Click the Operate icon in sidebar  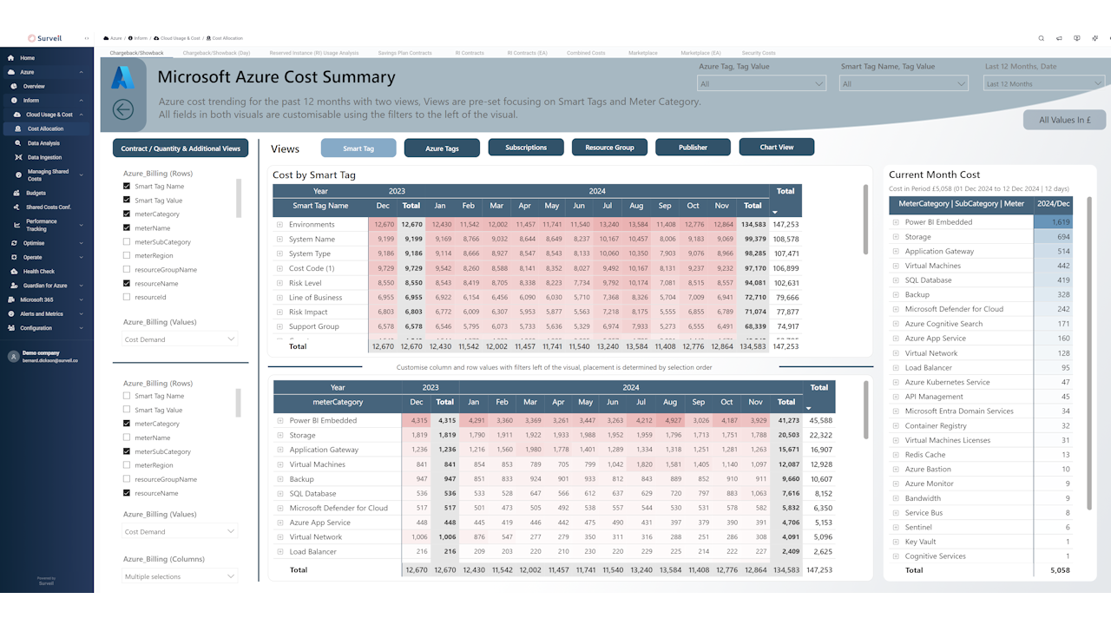(x=15, y=257)
